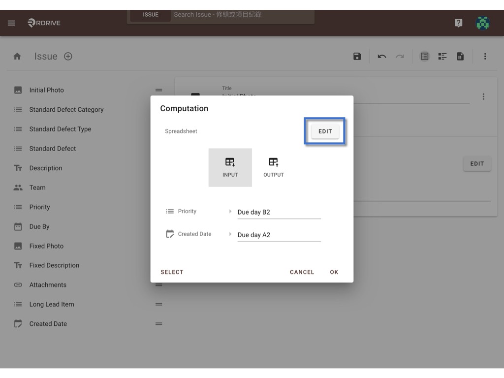Click the Due day B2 field
Image resolution: width=504 pixels, height=378 pixels.
[x=279, y=212]
